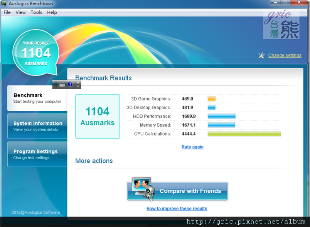Click the More actions heading
The width and height of the screenshot is (310, 227).
click(x=94, y=161)
